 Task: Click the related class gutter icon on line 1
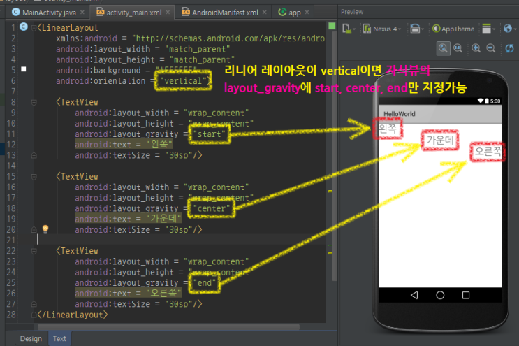pos(24,27)
